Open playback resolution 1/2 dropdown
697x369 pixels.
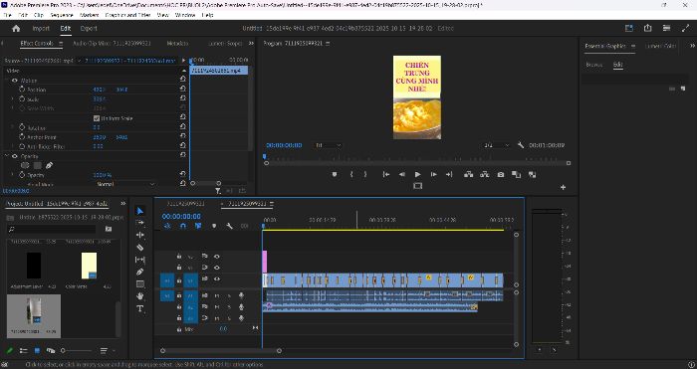point(497,145)
